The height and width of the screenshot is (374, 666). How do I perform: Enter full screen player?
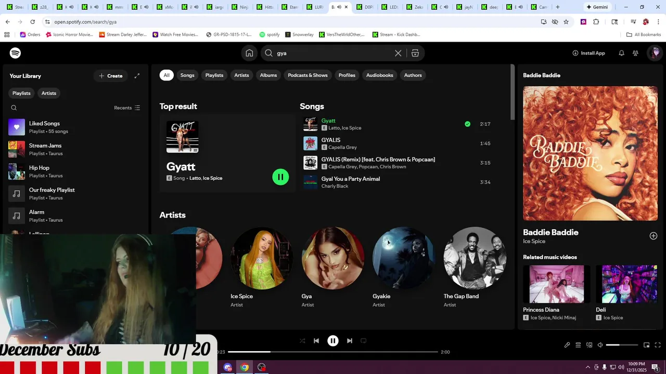658,345
